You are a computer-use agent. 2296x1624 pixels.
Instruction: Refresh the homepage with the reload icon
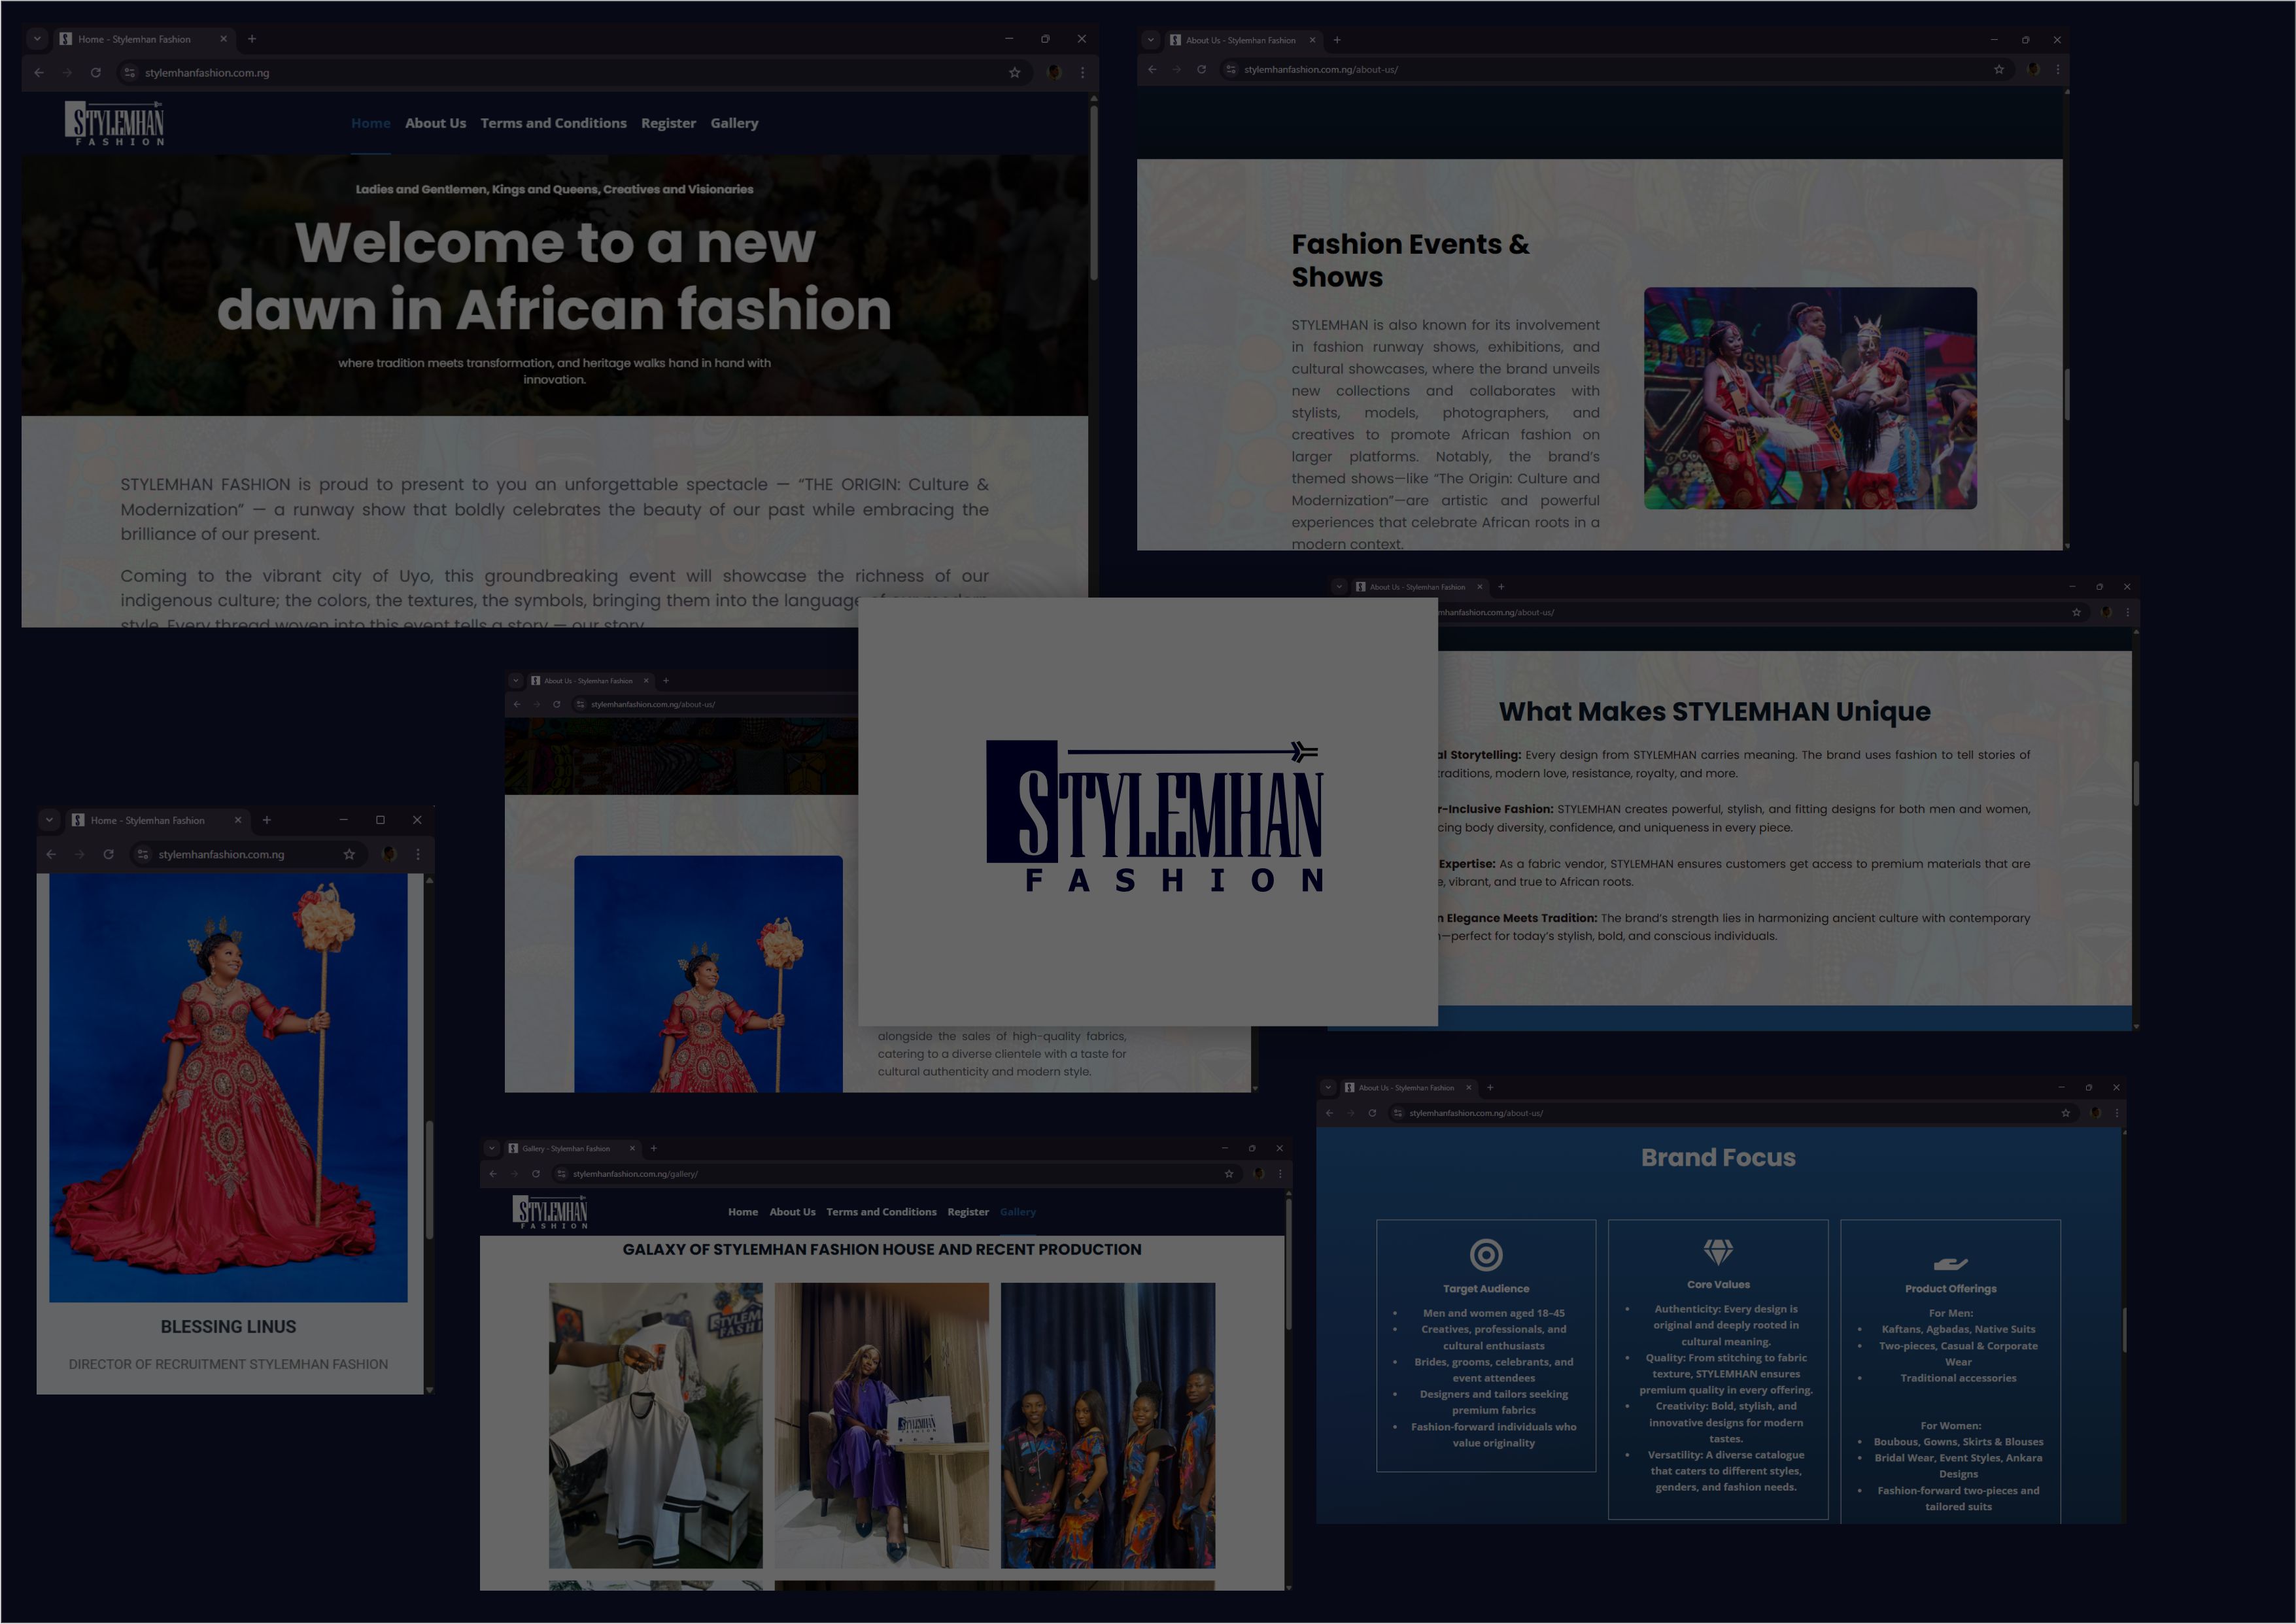point(95,72)
